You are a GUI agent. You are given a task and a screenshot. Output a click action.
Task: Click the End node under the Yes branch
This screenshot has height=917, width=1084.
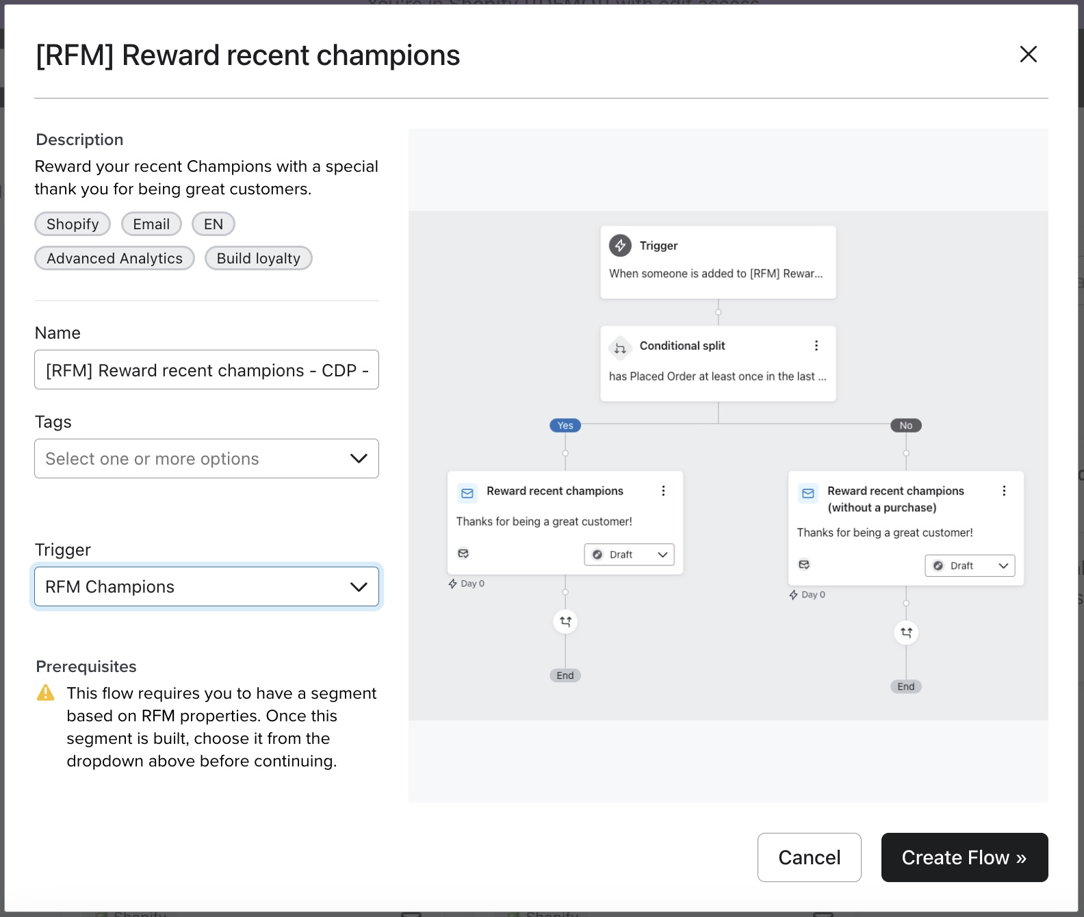coord(565,675)
